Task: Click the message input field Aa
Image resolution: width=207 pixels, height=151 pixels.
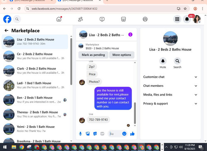Action: pyautogui.click(x=115, y=134)
